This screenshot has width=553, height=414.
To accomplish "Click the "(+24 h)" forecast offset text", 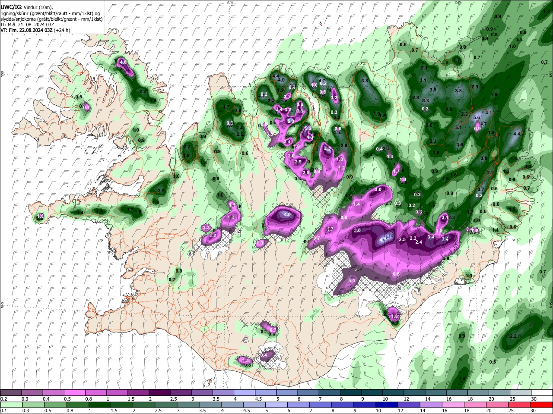I will [63, 30].
